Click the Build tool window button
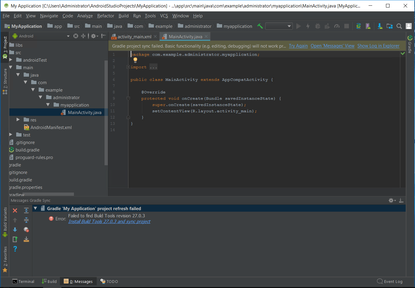415x288 pixels. tap(49, 281)
